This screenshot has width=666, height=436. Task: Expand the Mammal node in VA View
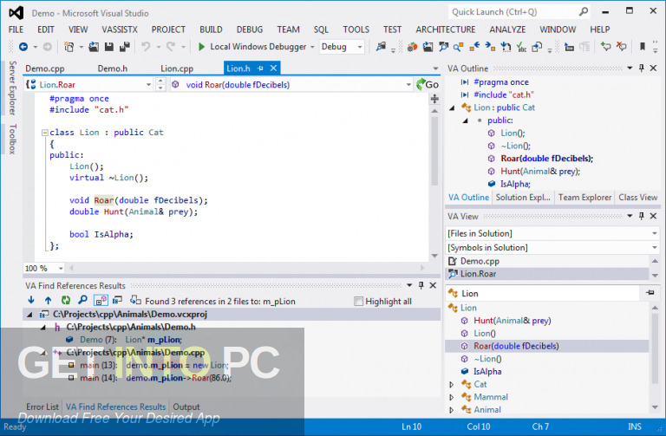[x=452, y=397]
